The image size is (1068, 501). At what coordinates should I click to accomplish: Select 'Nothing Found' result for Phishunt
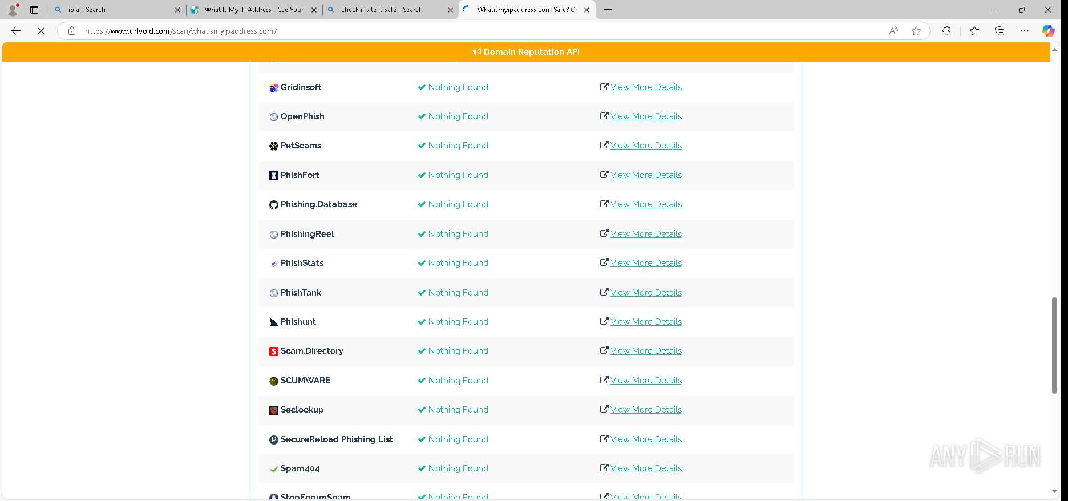pos(458,322)
